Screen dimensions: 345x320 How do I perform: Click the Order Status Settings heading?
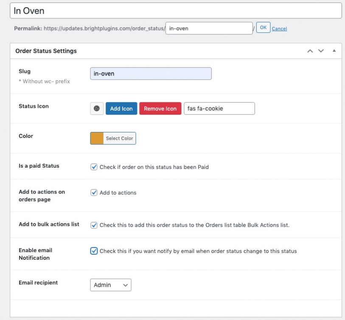click(46, 51)
